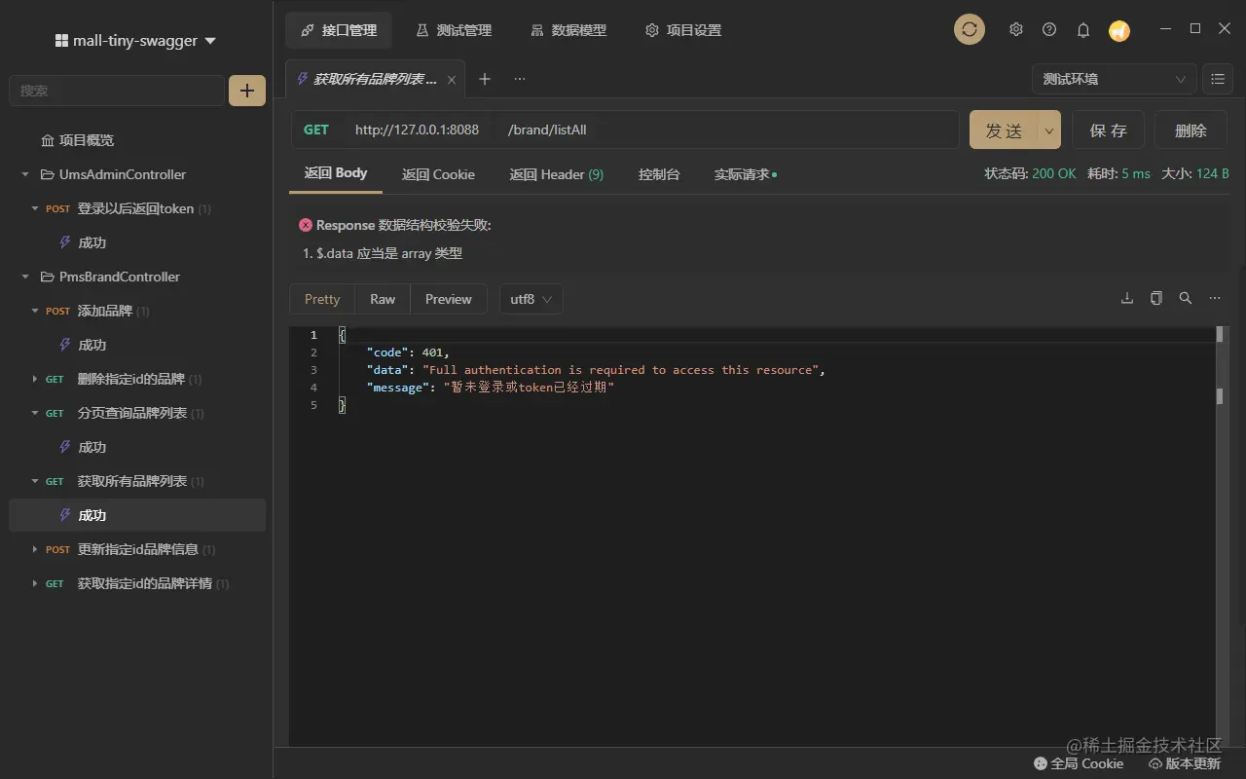Click 版本更新 in status bar

coord(1185,763)
